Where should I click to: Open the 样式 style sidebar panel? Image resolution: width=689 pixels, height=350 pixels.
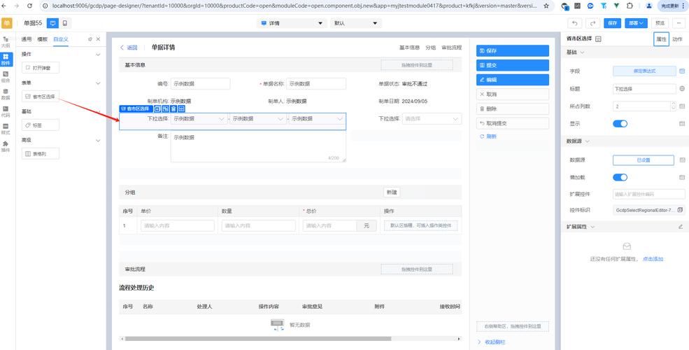point(6,128)
